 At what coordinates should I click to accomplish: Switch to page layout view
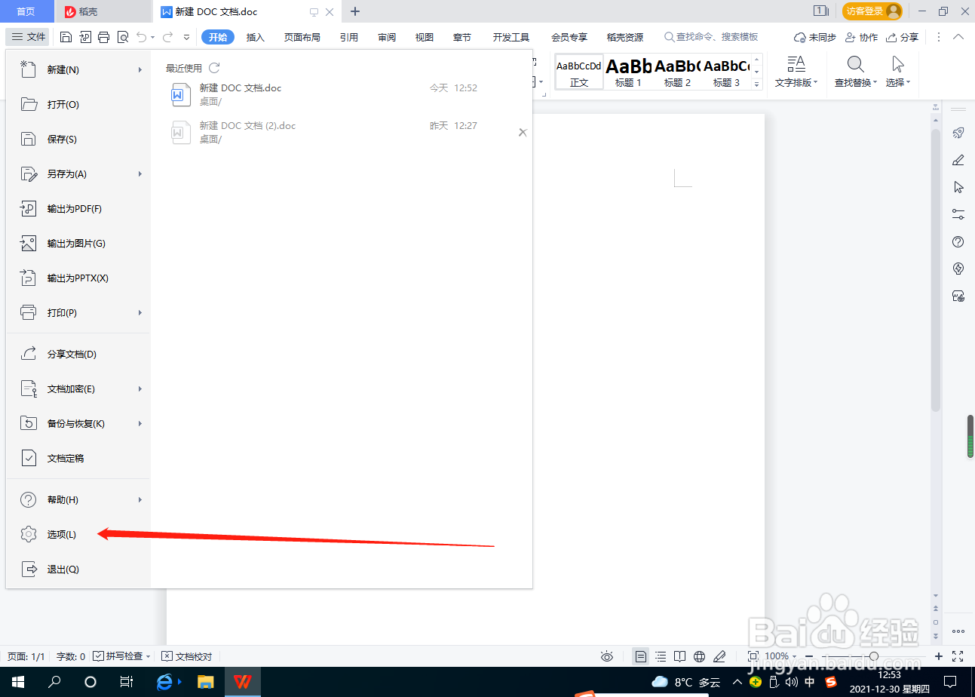(640, 656)
